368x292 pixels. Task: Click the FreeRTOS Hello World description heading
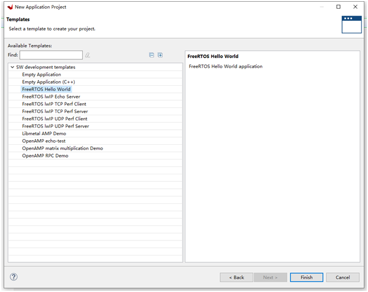(x=213, y=56)
